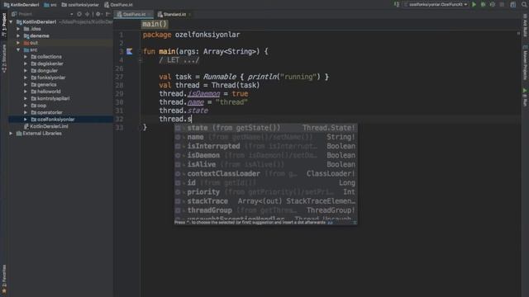Click the Kotlin run gutter icon on main
Image resolution: width=529 pixels, height=297 pixels.
pyautogui.click(x=129, y=51)
